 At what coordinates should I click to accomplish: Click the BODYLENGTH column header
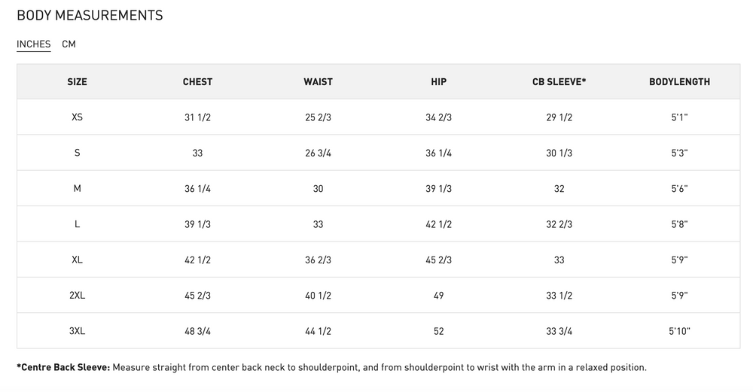[679, 81]
